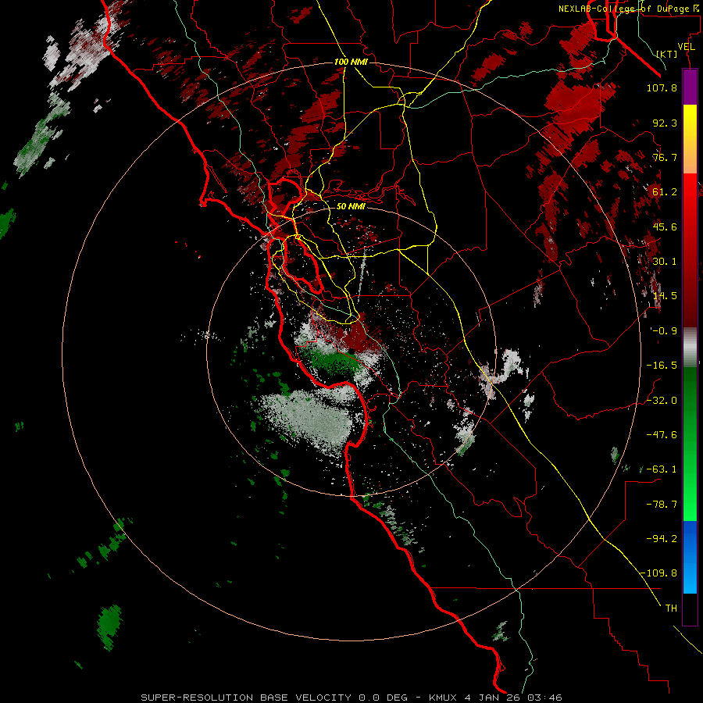Click the 'TH' threshold label on legend
This screenshot has height=703, width=703.
click(x=671, y=608)
